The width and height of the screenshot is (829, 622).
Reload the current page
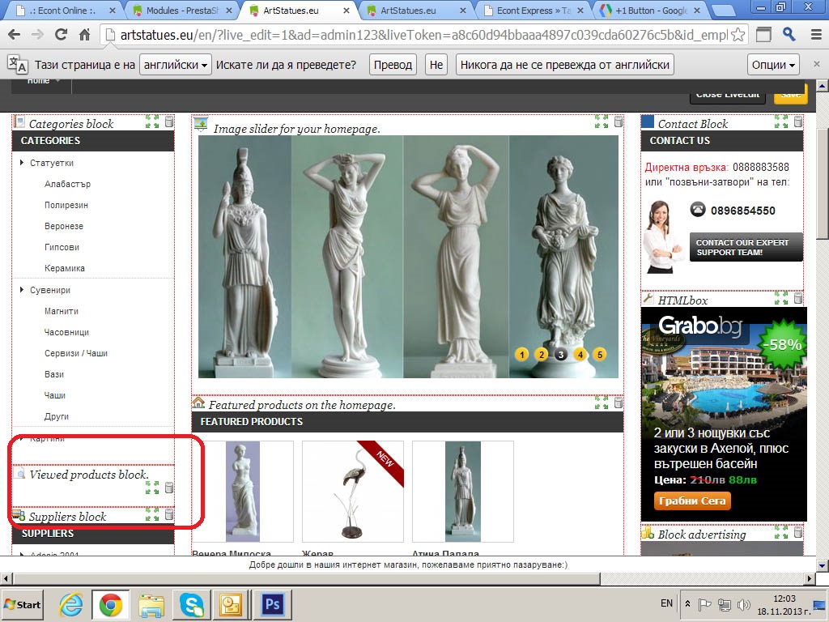[62, 35]
